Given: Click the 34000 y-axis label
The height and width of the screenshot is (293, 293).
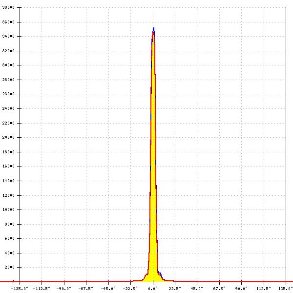Looking at the screenshot, I should tap(8, 36).
